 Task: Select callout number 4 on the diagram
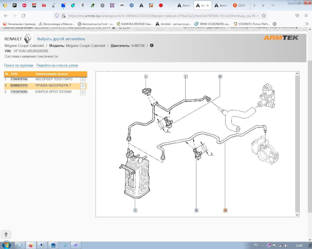[146, 77]
